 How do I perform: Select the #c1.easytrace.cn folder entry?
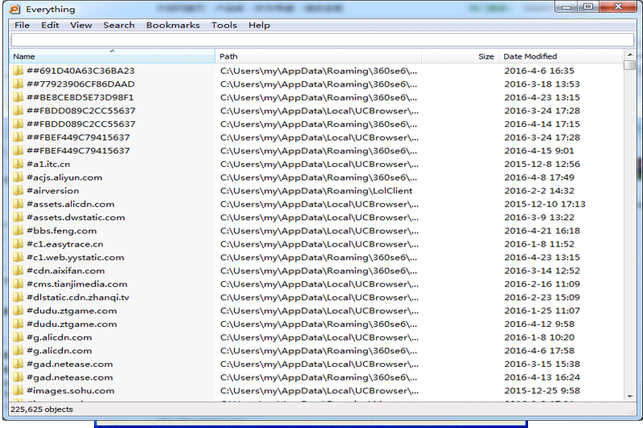pos(65,244)
